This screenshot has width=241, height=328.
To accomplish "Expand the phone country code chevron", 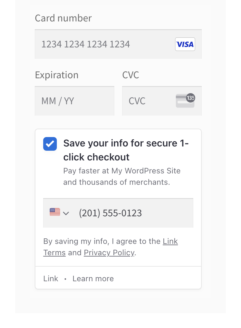I will click(66, 213).
